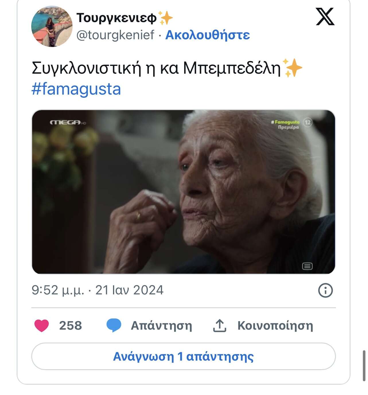The height and width of the screenshot is (395, 368).
Task: Click the display name Τουργκενιεφ
Action: (116, 18)
